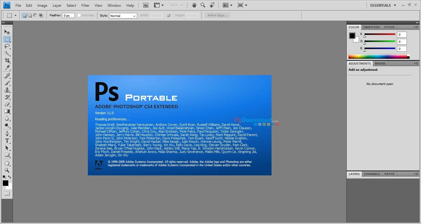
Task: Reset to default foreground and background colors
Action: (4, 177)
